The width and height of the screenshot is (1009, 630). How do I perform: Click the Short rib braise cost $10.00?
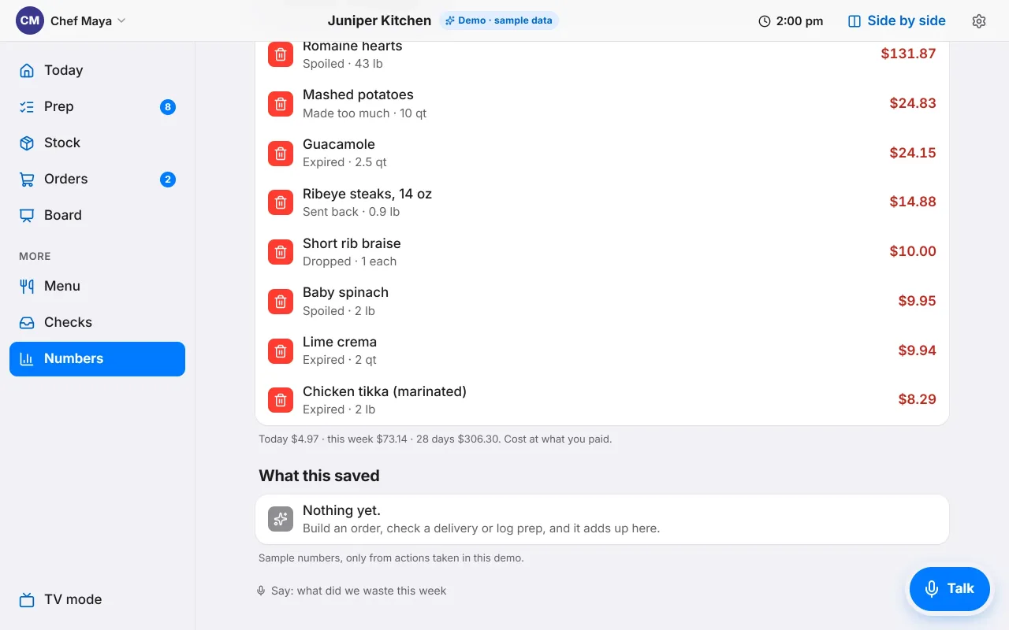coord(913,251)
